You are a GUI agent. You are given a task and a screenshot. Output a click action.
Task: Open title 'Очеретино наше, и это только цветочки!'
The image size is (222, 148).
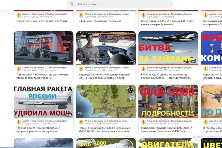pos(42,21)
